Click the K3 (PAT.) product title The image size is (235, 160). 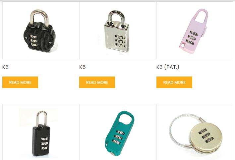coord(168,67)
